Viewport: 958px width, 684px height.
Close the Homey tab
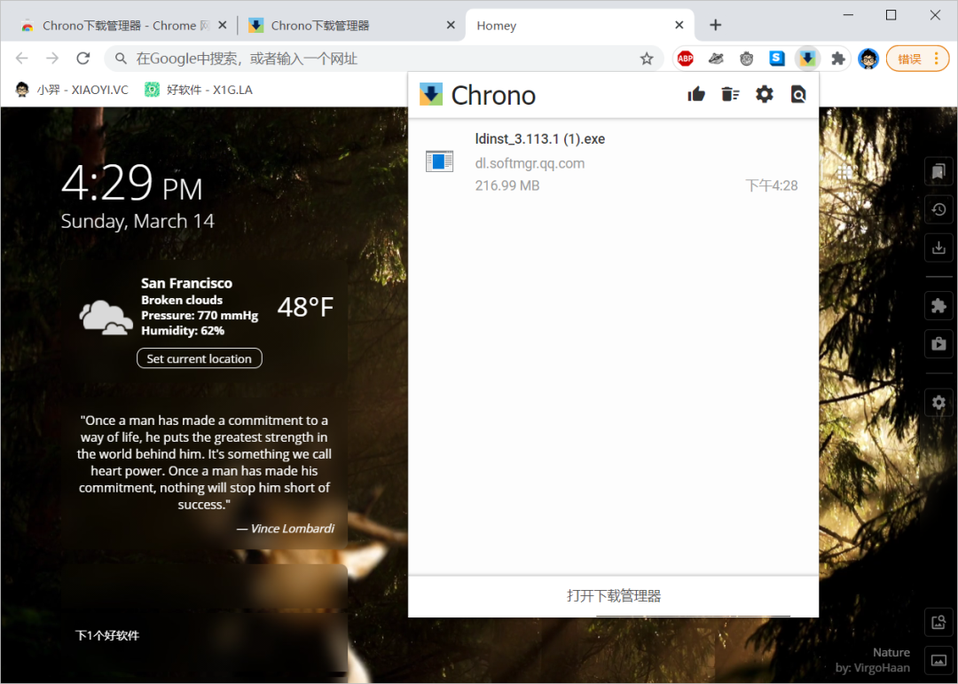click(679, 26)
